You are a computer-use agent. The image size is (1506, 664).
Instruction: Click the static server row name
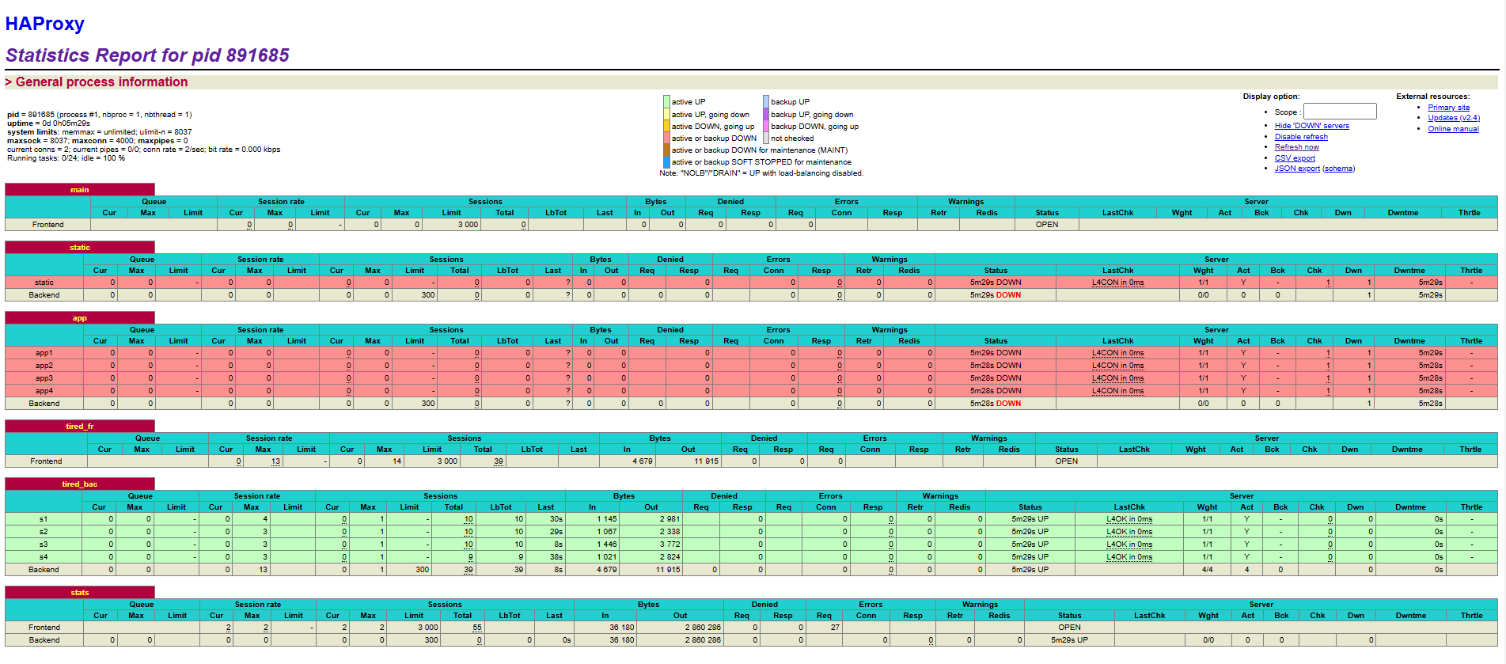pyautogui.click(x=44, y=283)
